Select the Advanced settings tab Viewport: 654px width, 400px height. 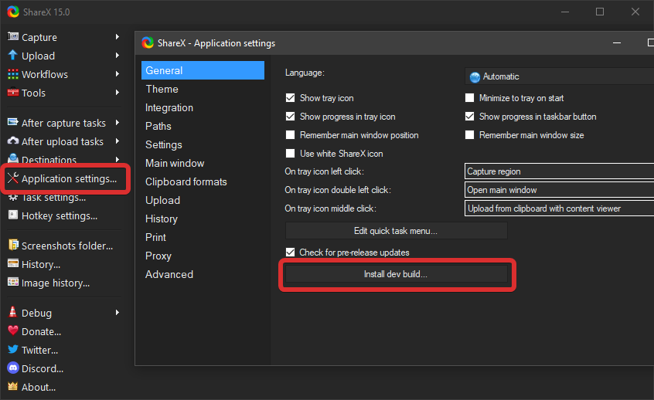[x=169, y=274]
